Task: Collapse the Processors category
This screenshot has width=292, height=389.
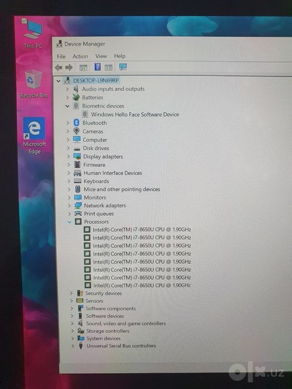Action: coord(70,222)
